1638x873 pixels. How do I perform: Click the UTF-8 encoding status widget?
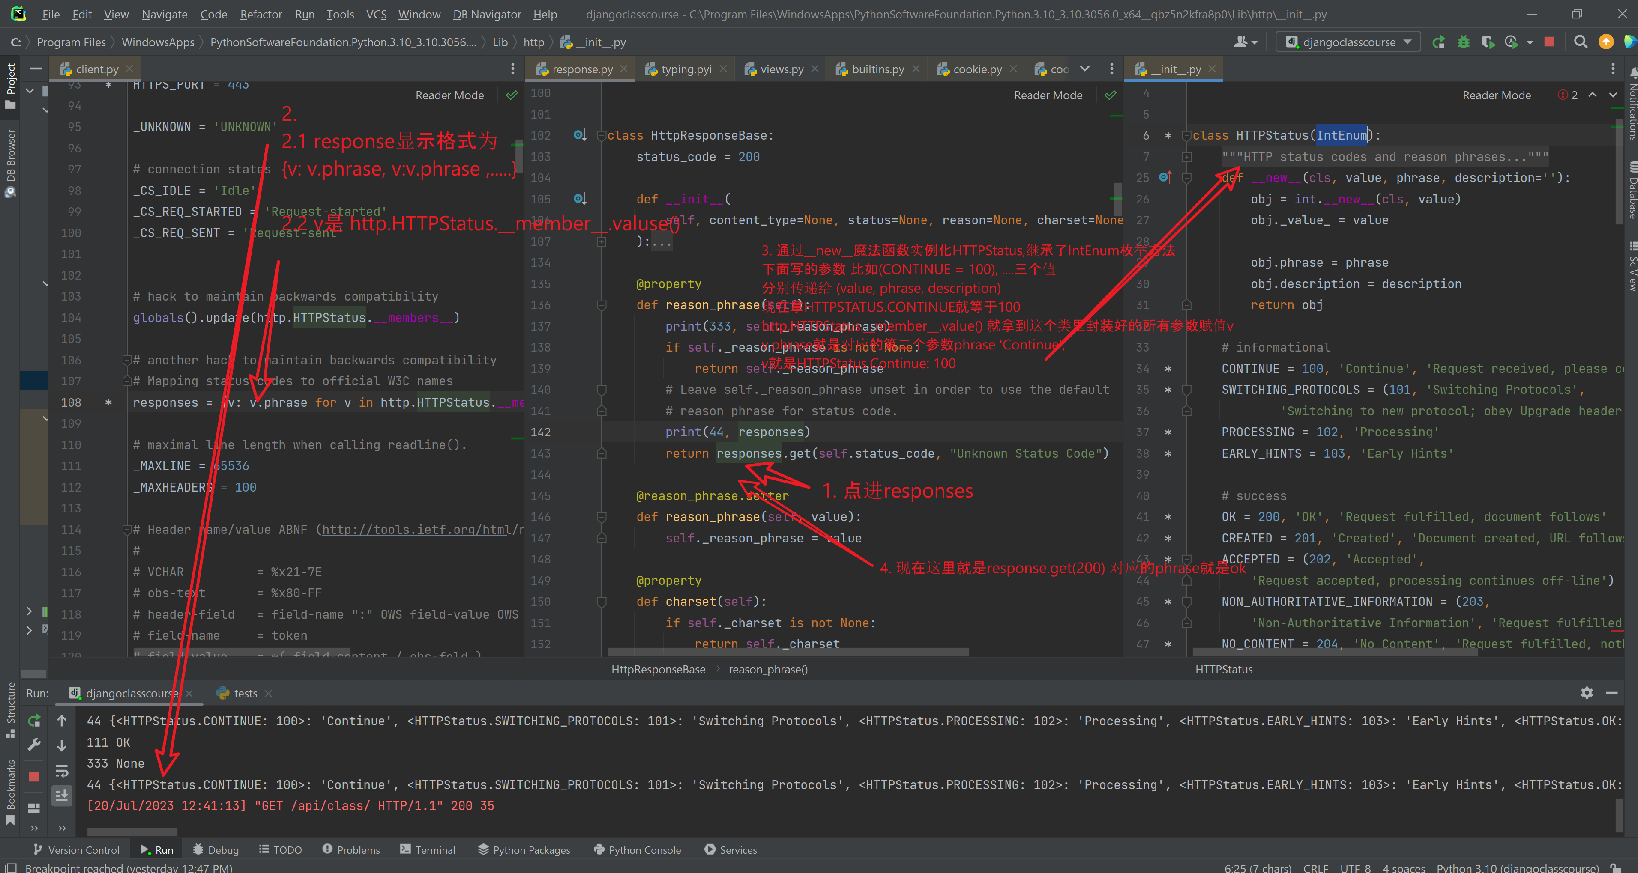pos(1355,868)
